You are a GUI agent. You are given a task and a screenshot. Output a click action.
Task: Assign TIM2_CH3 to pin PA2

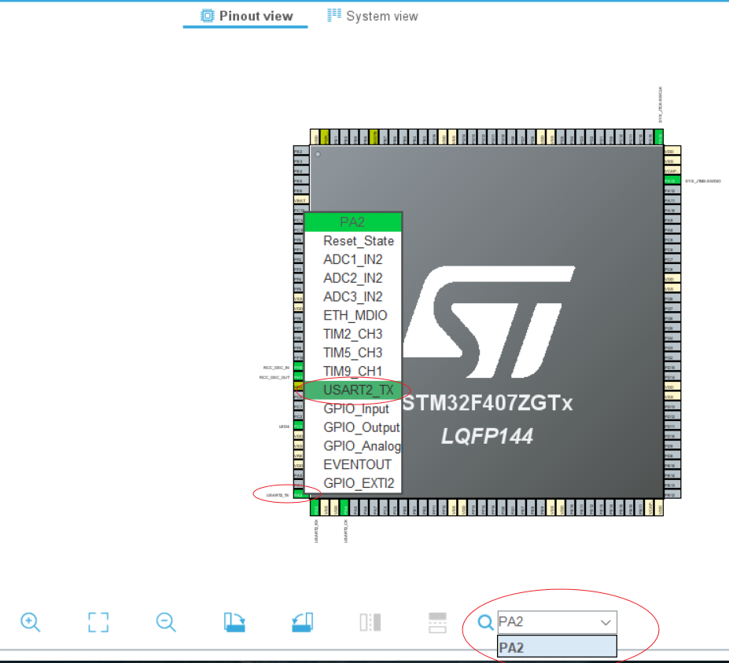[x=353, y=335]
